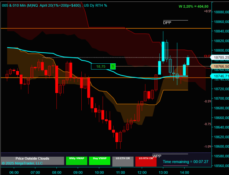229x175 pixels.
Task: Click the 12:00 time axis label
Action: click(142, 172)
